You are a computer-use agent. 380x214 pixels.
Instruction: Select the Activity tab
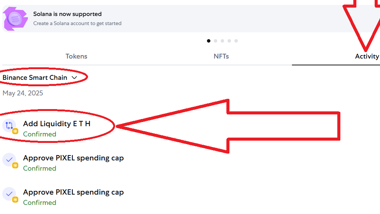point(367,56)
